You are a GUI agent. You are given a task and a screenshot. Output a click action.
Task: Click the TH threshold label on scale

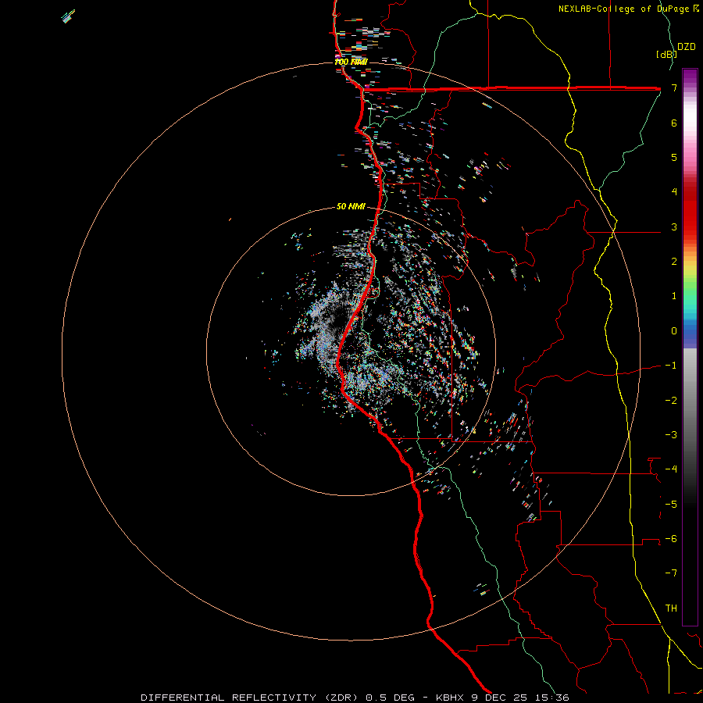coord(671,608)
